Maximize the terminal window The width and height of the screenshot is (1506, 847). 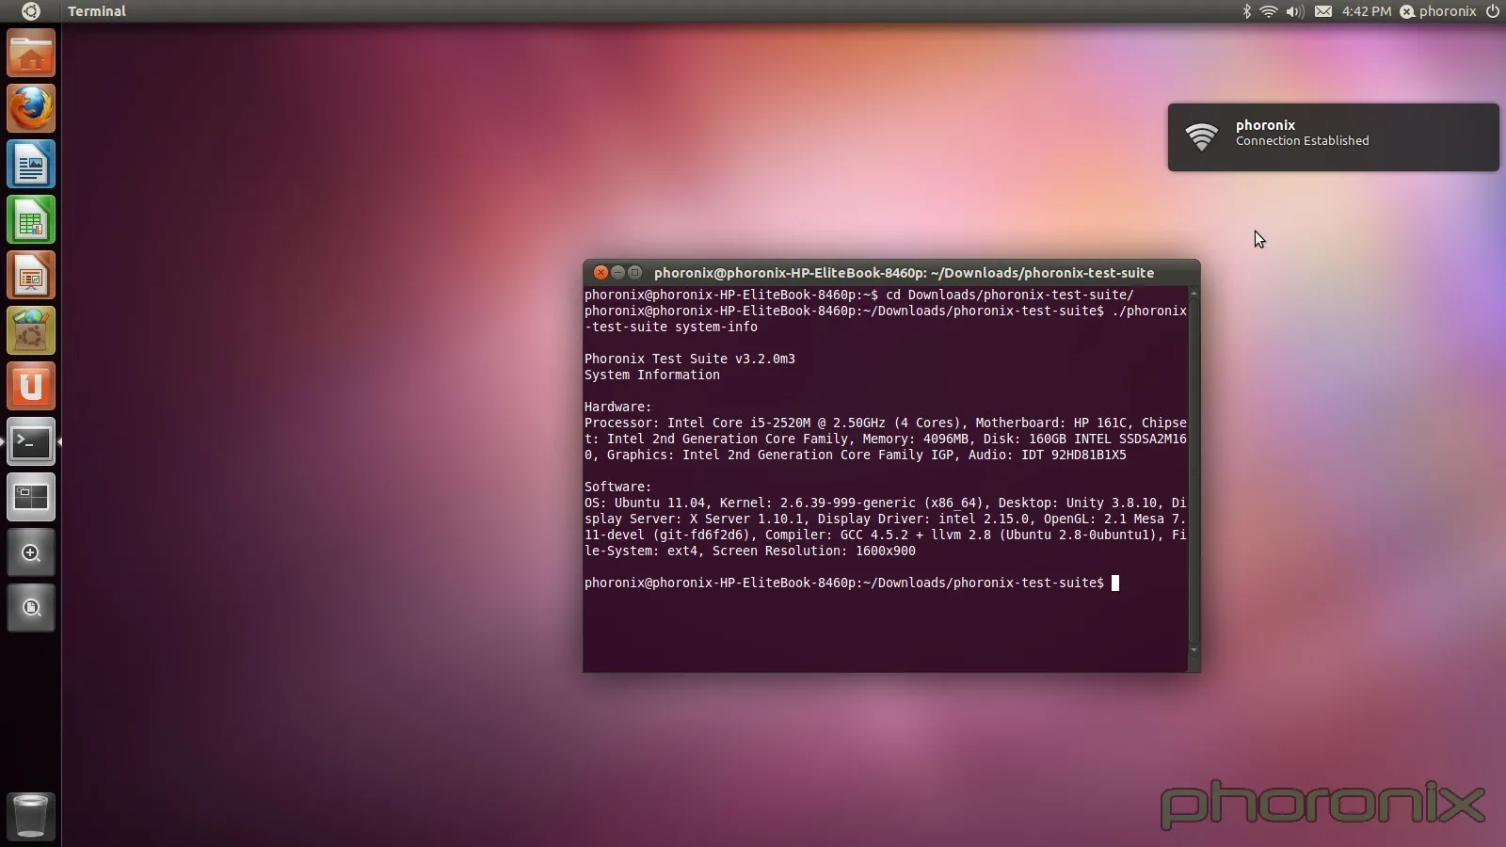tap(634, 272)
